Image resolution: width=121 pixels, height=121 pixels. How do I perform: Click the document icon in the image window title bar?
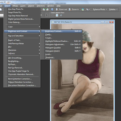[x=52, y=22]
